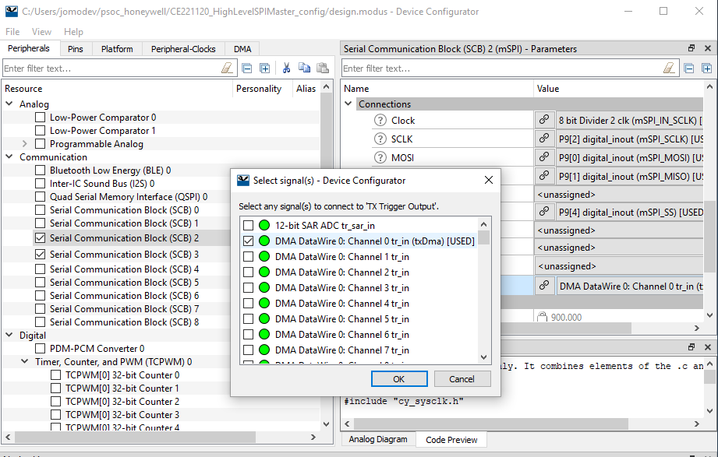
Task: Enable Quad Serial Memory Interface (QSPI) 0
Action: [41, 197]
